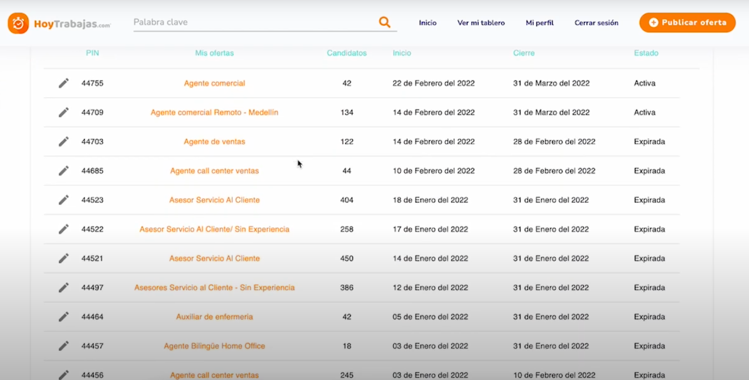Edit offer 44522 with pencil icon
Image resolution: width=749 pixels, height=380 pixels.
(x=63, y=229)
